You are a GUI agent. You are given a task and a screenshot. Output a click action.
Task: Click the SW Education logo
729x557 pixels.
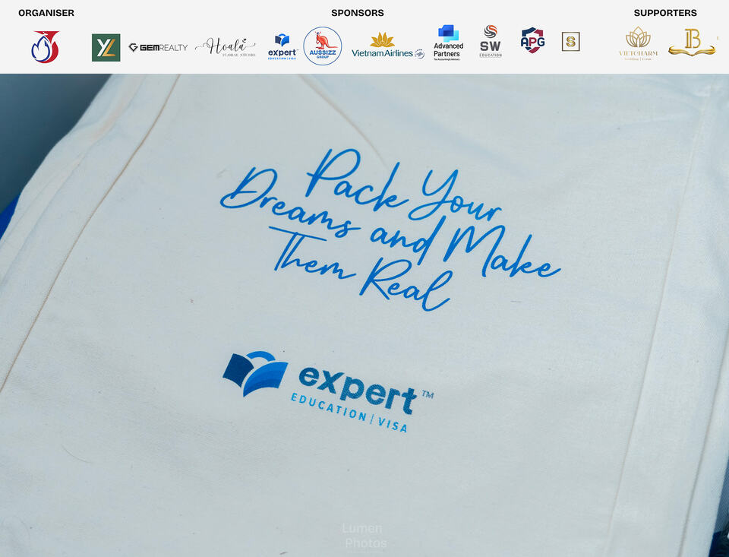coord(491,41)
